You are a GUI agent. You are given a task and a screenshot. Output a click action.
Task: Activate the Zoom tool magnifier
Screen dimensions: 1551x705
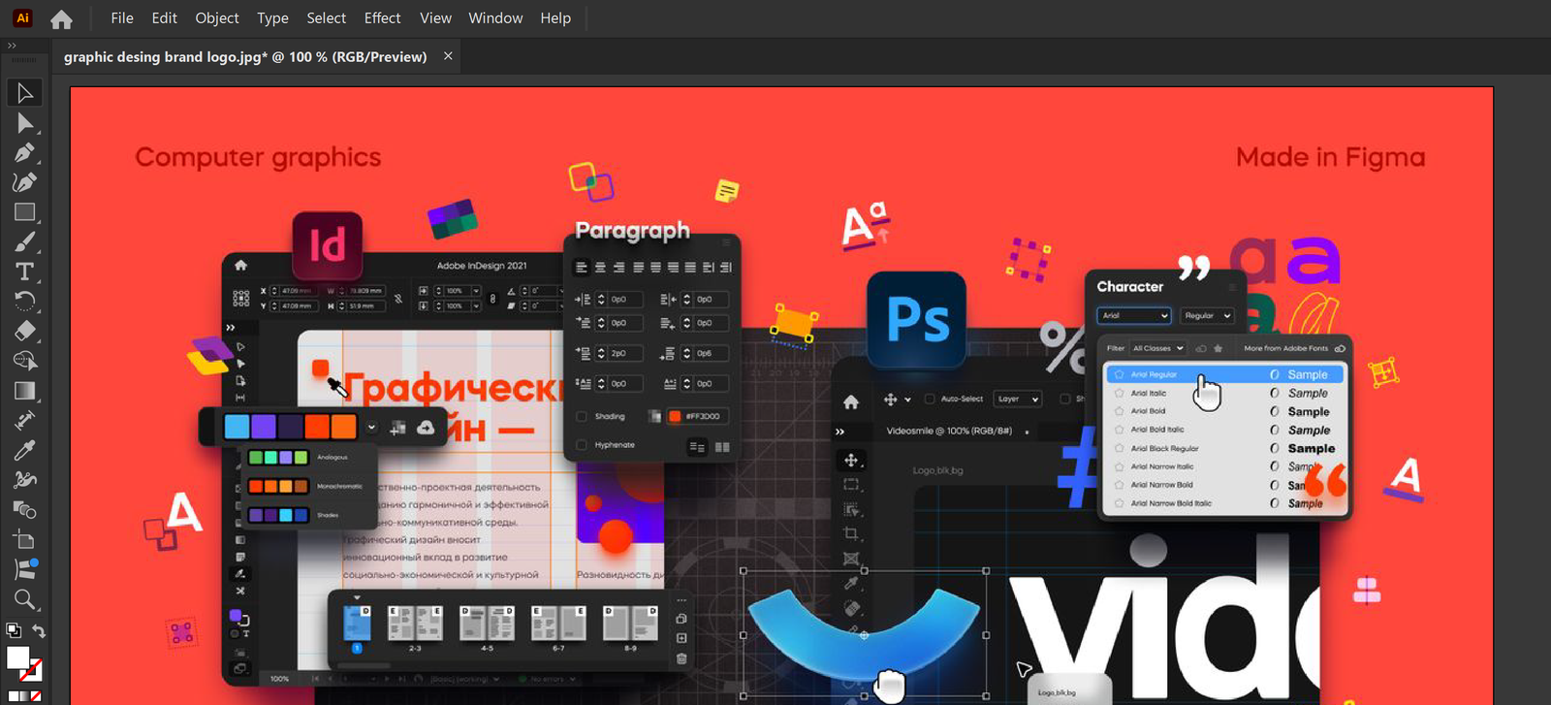pyautogui.click(x=25, y=599)
